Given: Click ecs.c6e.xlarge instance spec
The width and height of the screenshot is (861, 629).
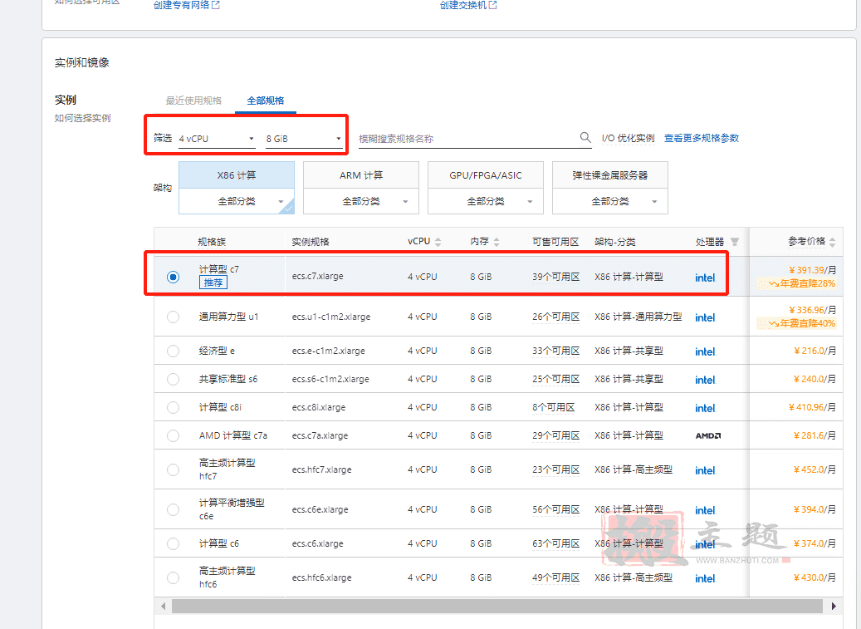Looking at the screenshot, I should click(x=320, y=510).
